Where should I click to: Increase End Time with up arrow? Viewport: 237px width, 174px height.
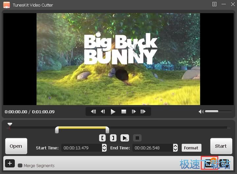(x=175, y=146)
